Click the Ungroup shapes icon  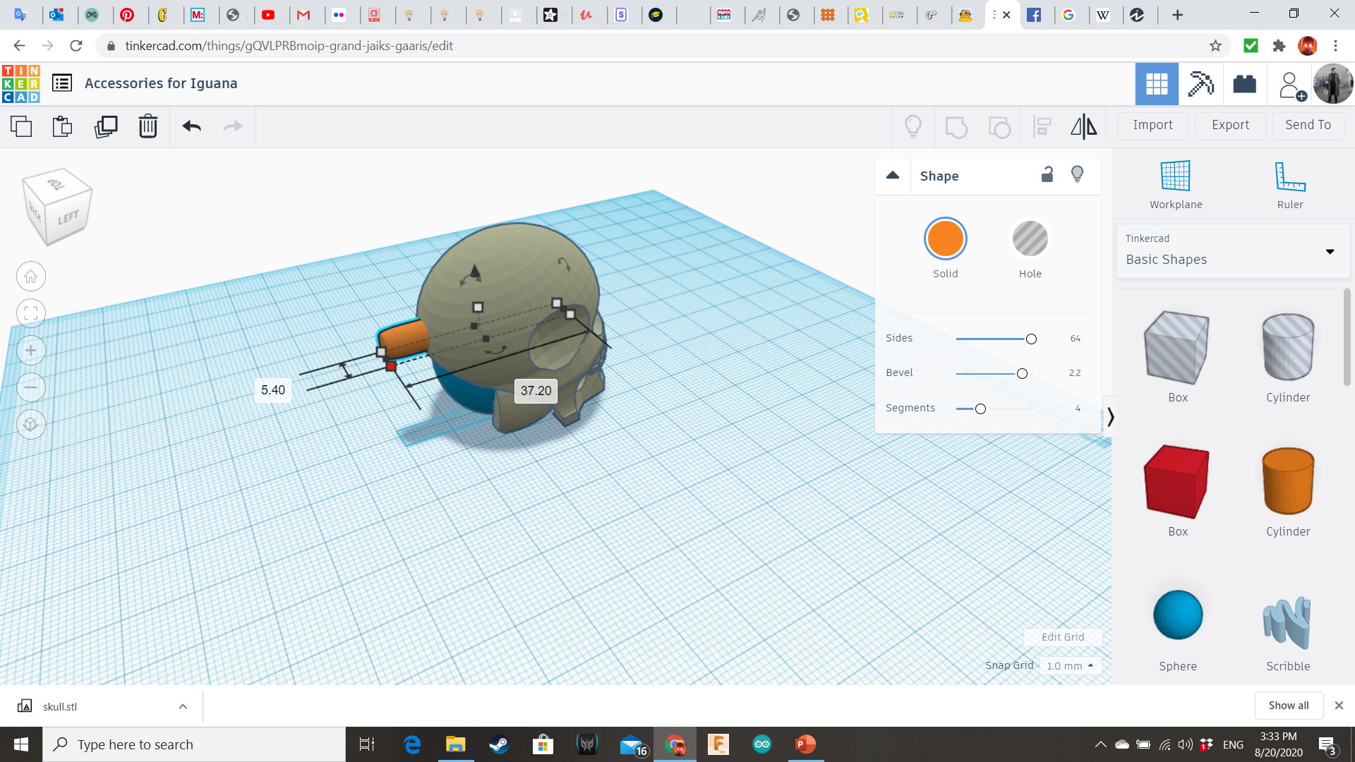[999, 127]
